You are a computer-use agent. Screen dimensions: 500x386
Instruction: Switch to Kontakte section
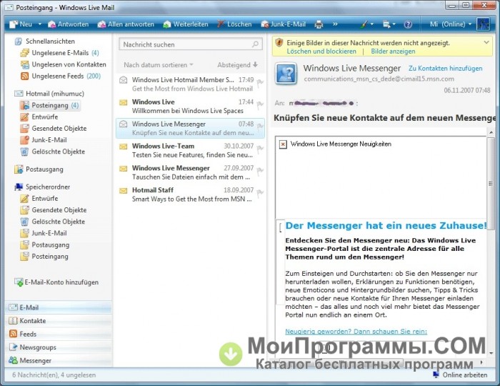click(59, 321)
